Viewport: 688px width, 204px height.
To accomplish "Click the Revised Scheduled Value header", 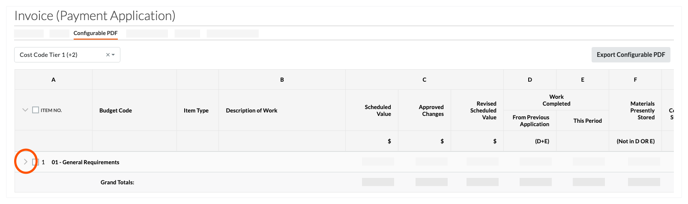I will pyautogui.click(x=483, y=110).
